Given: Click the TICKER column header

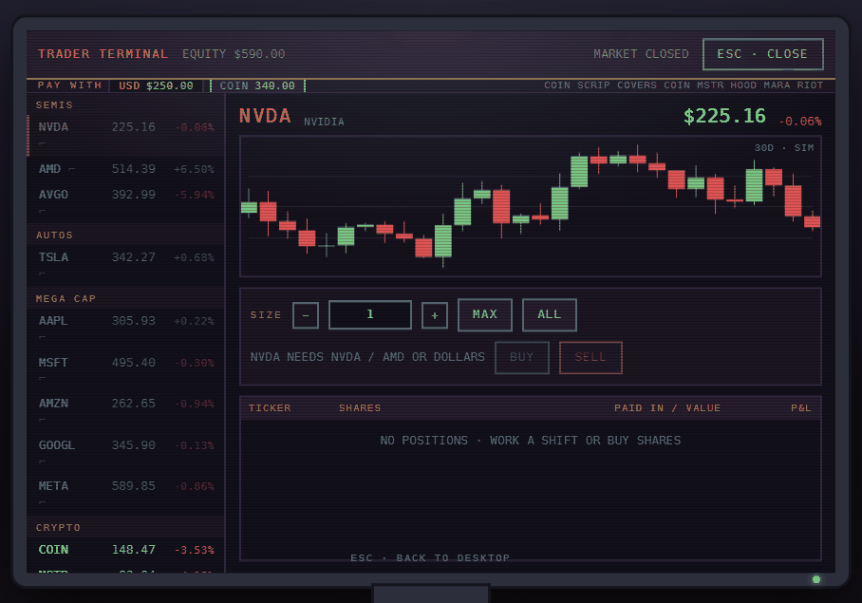Looking at the screenshot, I should 270,408.
